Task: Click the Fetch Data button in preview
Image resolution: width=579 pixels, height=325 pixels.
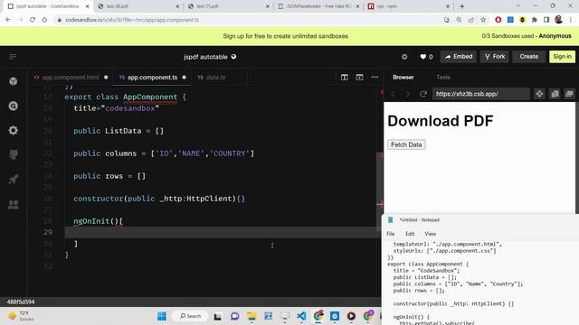Action: coord(406,144)
